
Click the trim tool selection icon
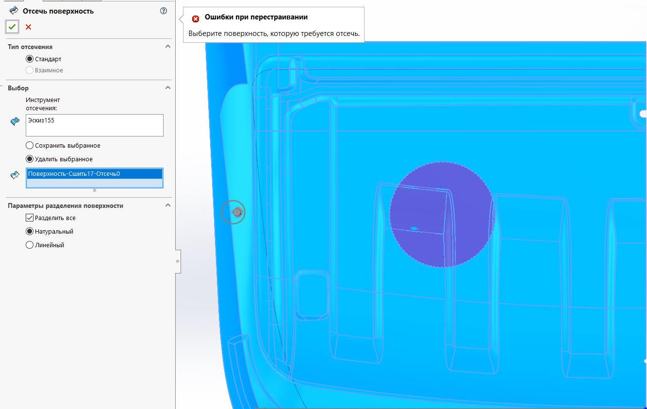click(x=15, y=122)
